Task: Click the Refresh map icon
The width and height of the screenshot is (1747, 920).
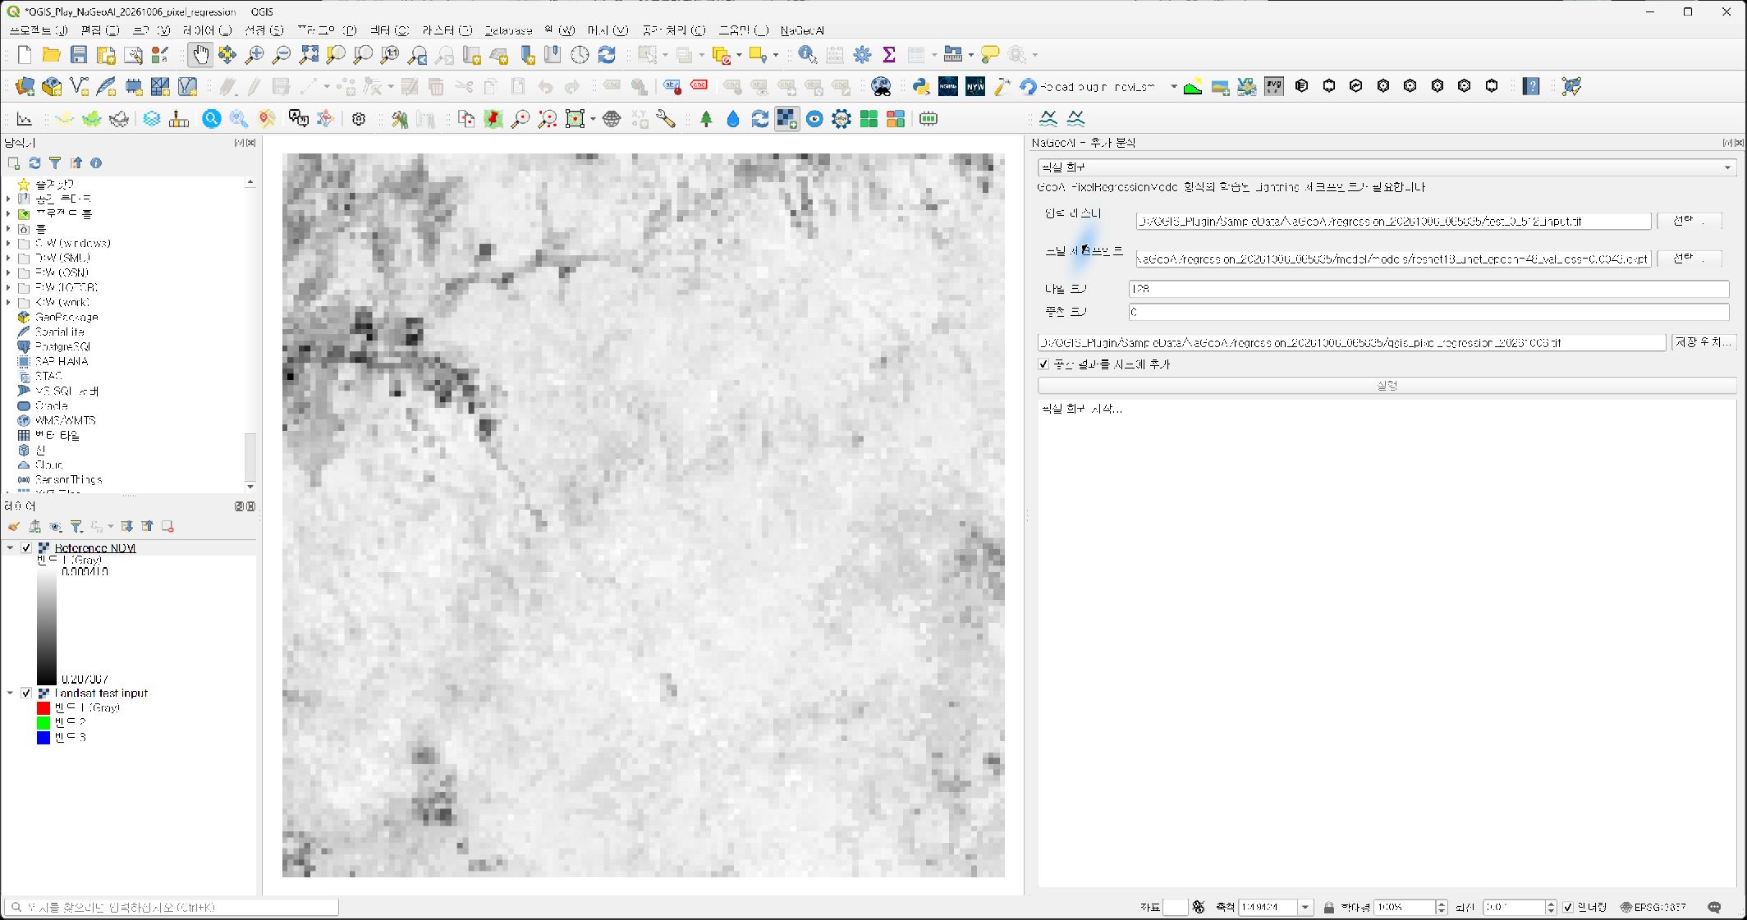Action: [x=607, y=55]
